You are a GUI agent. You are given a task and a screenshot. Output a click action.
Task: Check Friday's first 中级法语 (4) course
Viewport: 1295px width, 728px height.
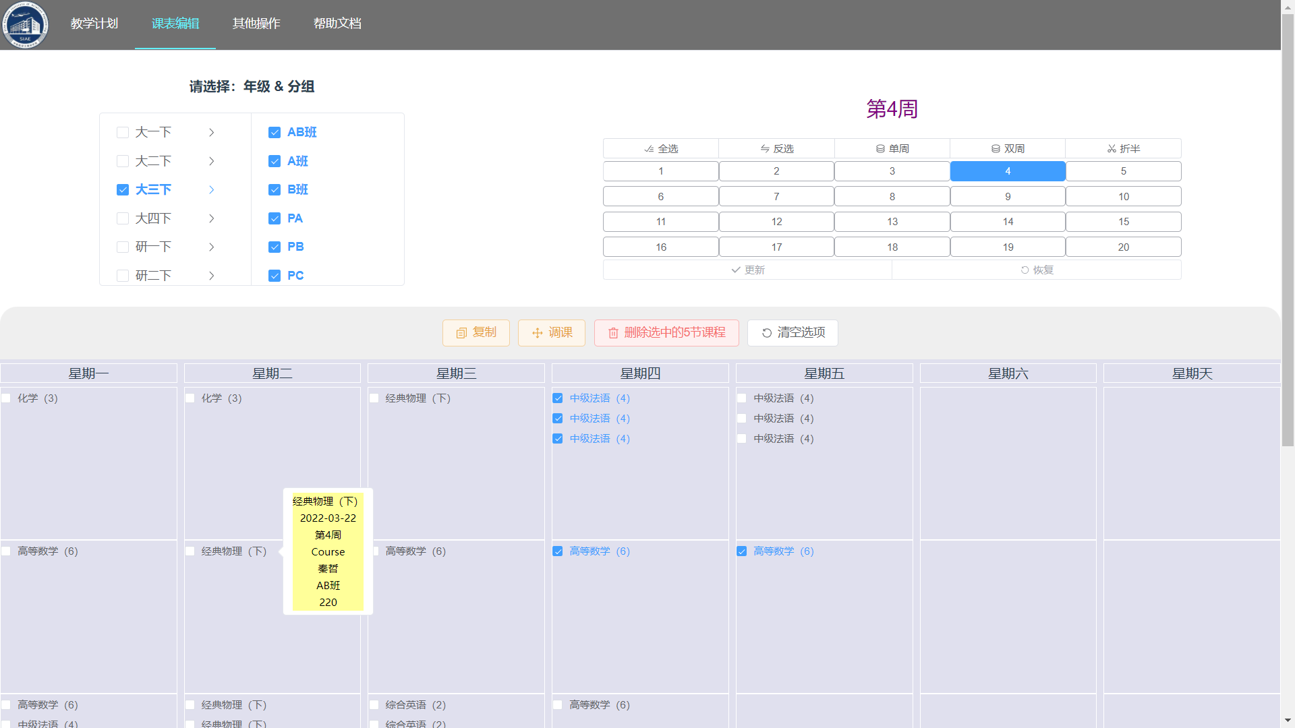tap(742, 398)
